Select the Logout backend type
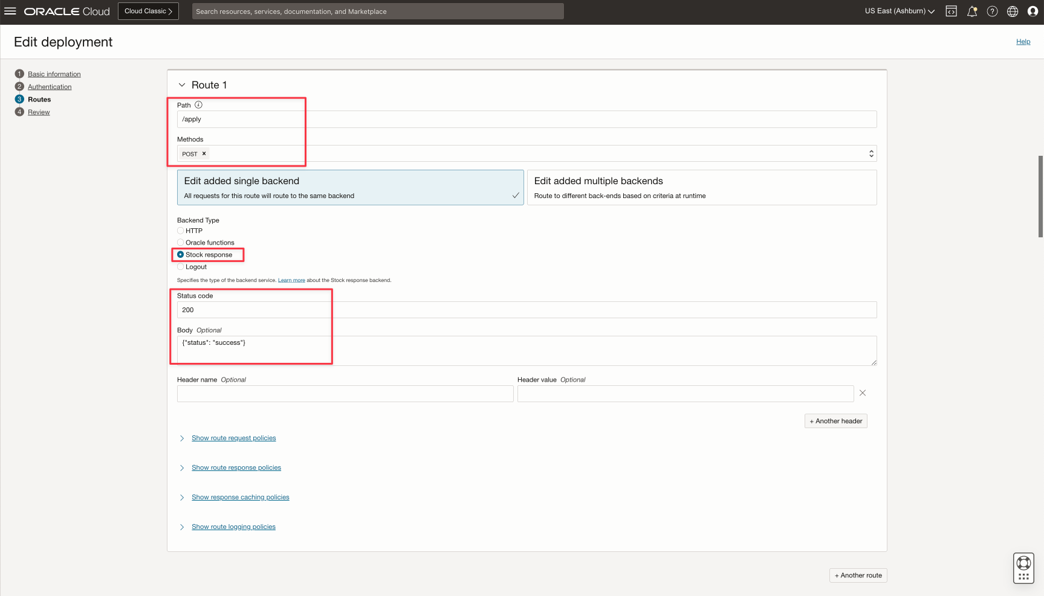The height and width of the screenshot is (596, 1044). pos(181,267)
